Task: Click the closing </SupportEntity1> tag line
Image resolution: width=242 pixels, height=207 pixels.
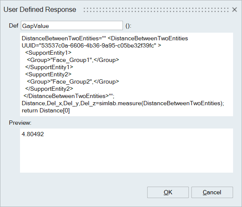Action: [49, 67]
